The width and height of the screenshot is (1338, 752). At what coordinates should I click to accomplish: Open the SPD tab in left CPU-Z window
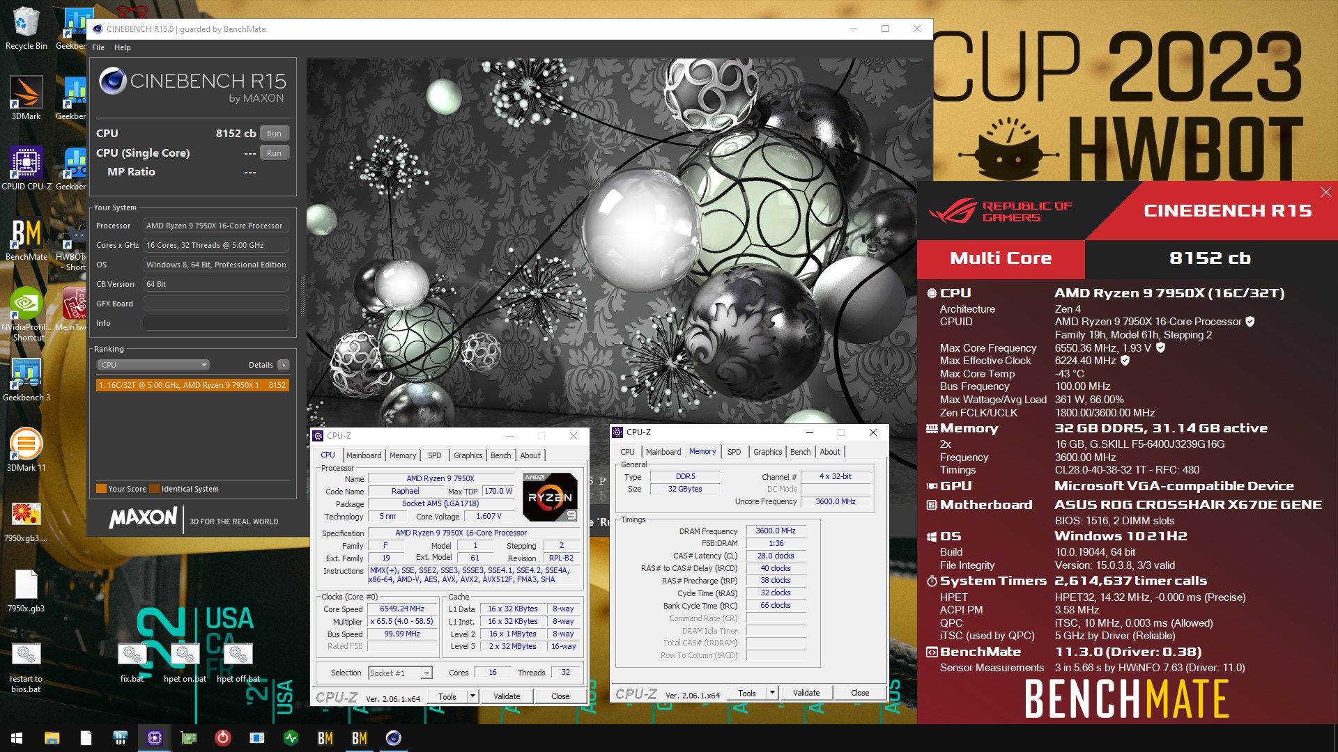435,455
